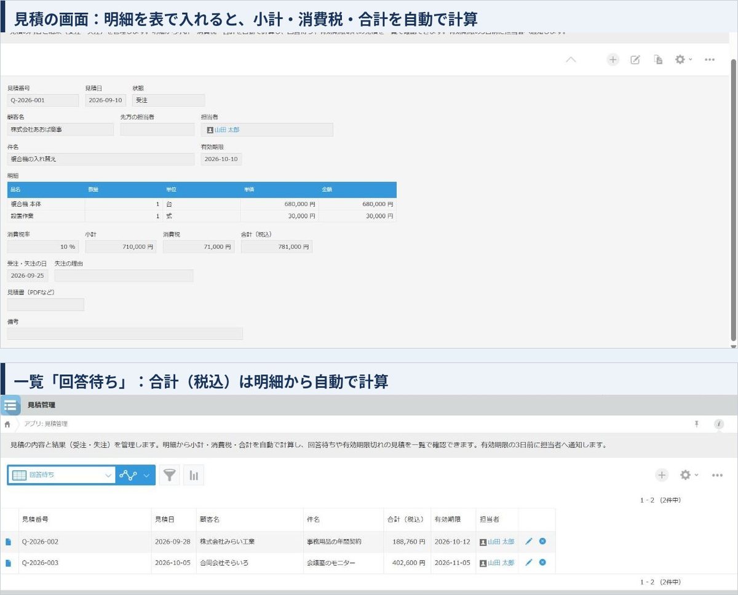This screenshot has width=738, height=595.
Task: Go to the portal via the home icon
Action: 7,424
